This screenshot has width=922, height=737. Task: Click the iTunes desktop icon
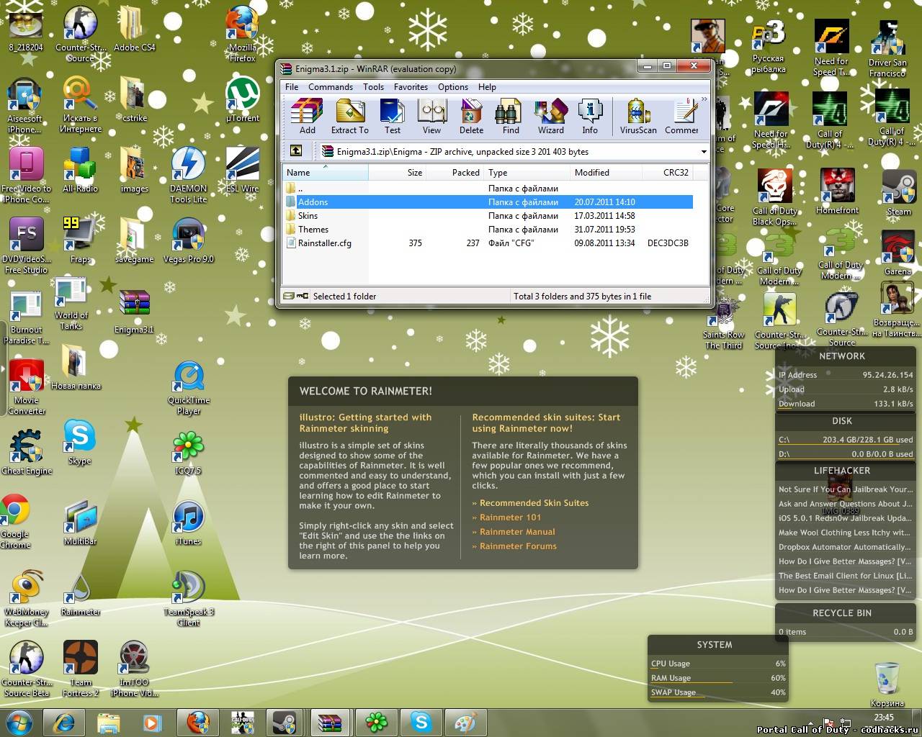pyautogui.click(x=188, y=523)
